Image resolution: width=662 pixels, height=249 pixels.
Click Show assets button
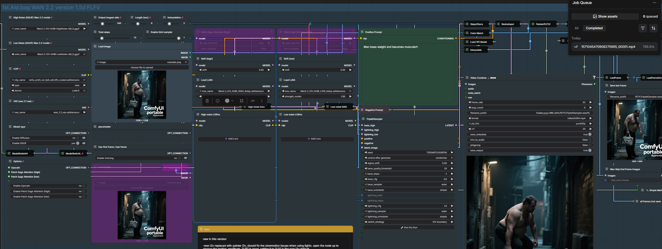pyautogui.click(x=605, y=16)
